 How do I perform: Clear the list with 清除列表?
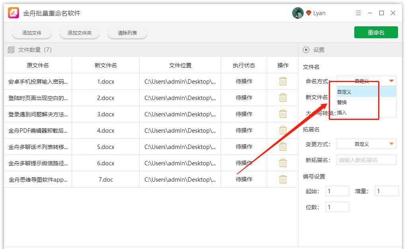(127, 33)
